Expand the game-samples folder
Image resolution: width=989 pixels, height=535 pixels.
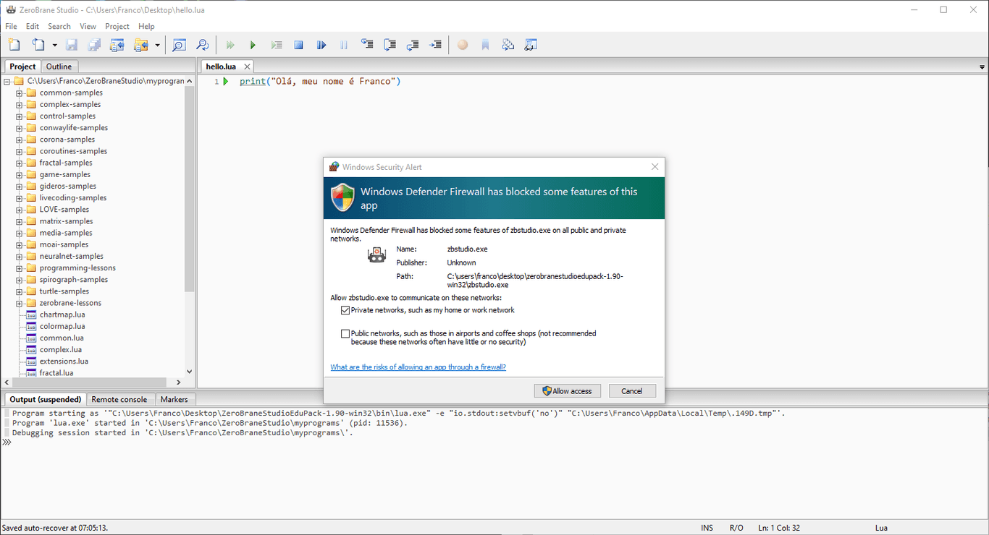click(20, 174)
